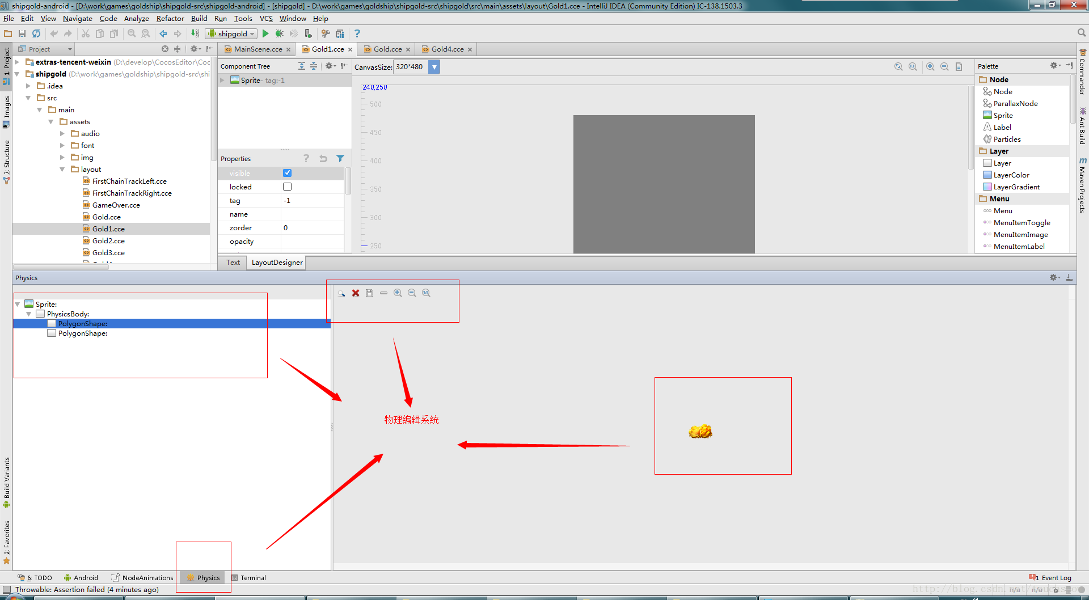Open the CanvasSize dropdown
The image size is (1089, 600).
434,67
